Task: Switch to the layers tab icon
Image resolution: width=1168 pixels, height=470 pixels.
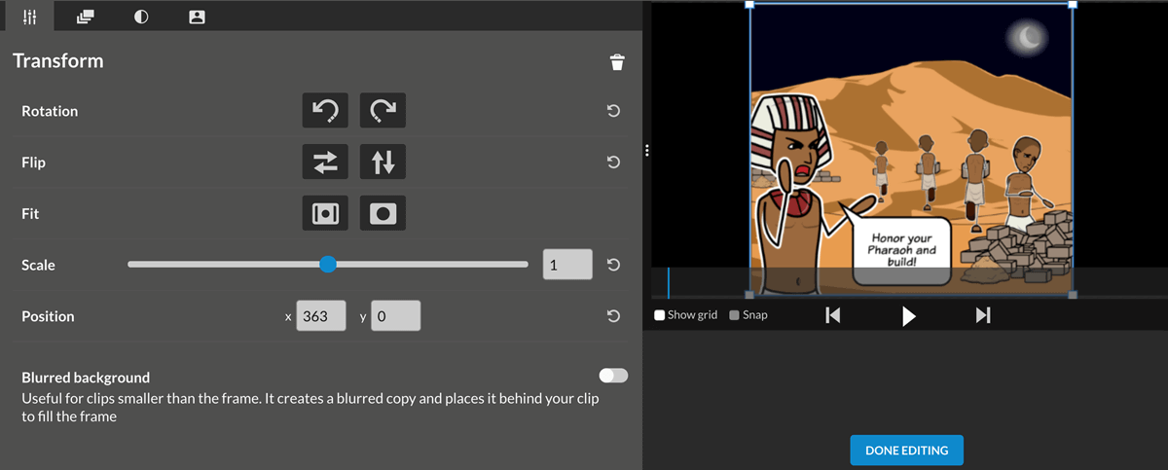Action: (x=86, y=16)
